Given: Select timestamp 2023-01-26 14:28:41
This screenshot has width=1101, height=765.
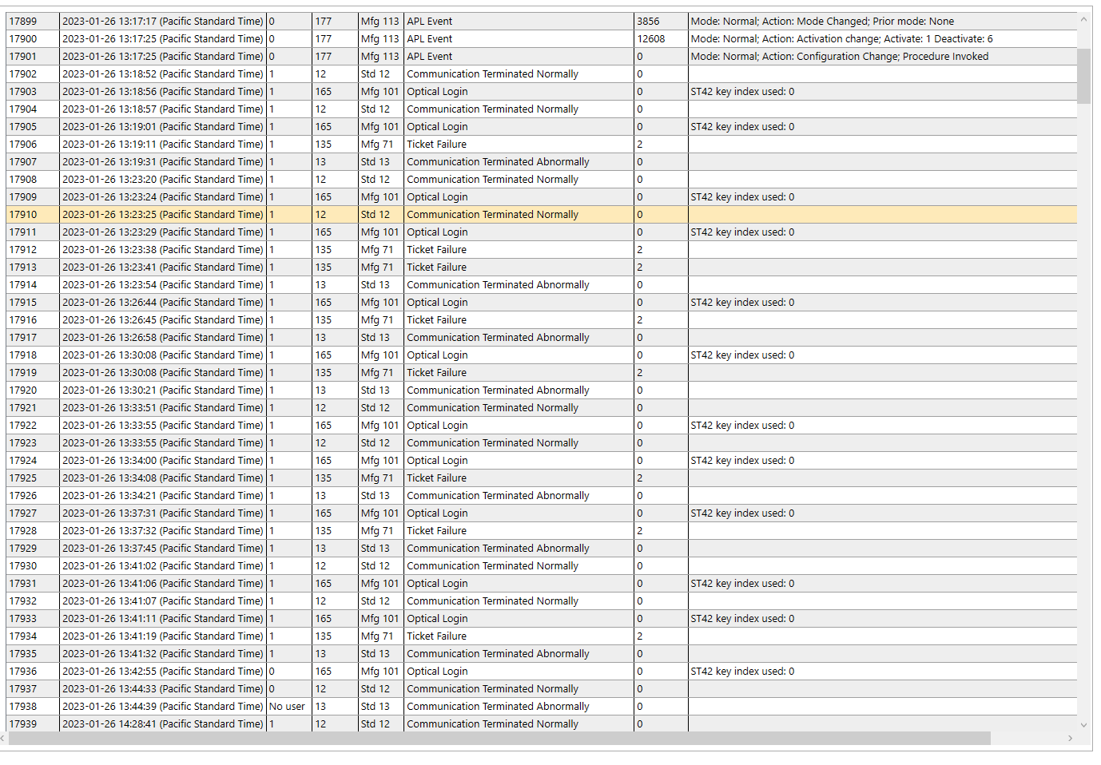Looking at the screenshot, I should click(163, 724).
